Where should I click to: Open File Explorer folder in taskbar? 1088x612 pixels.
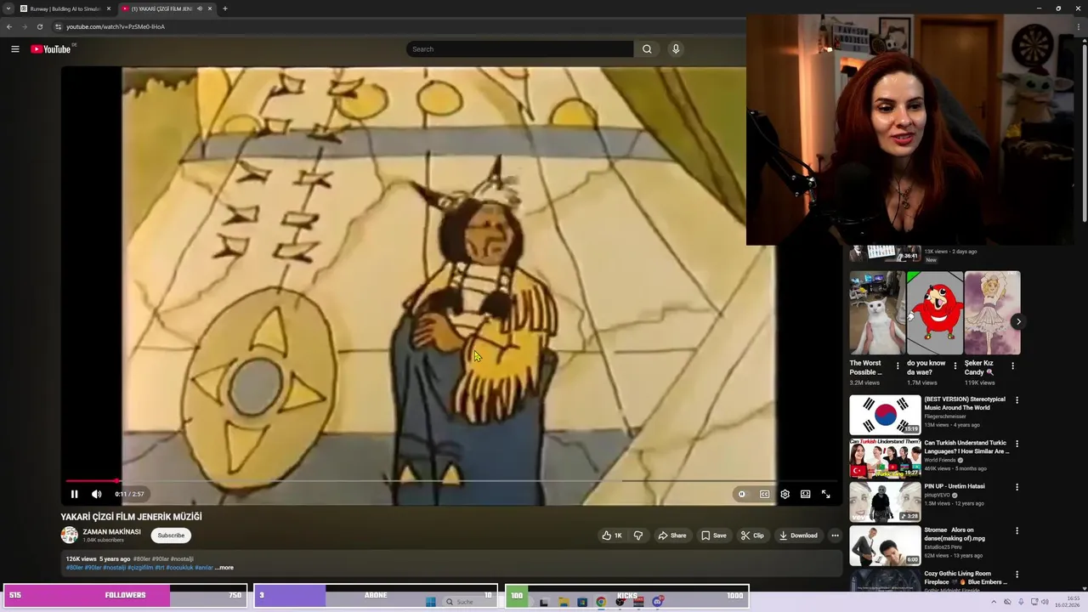pos(563,602)
